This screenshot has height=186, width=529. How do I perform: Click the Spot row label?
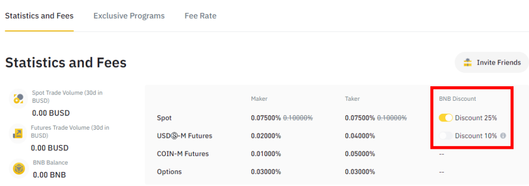tap(164, 118)
